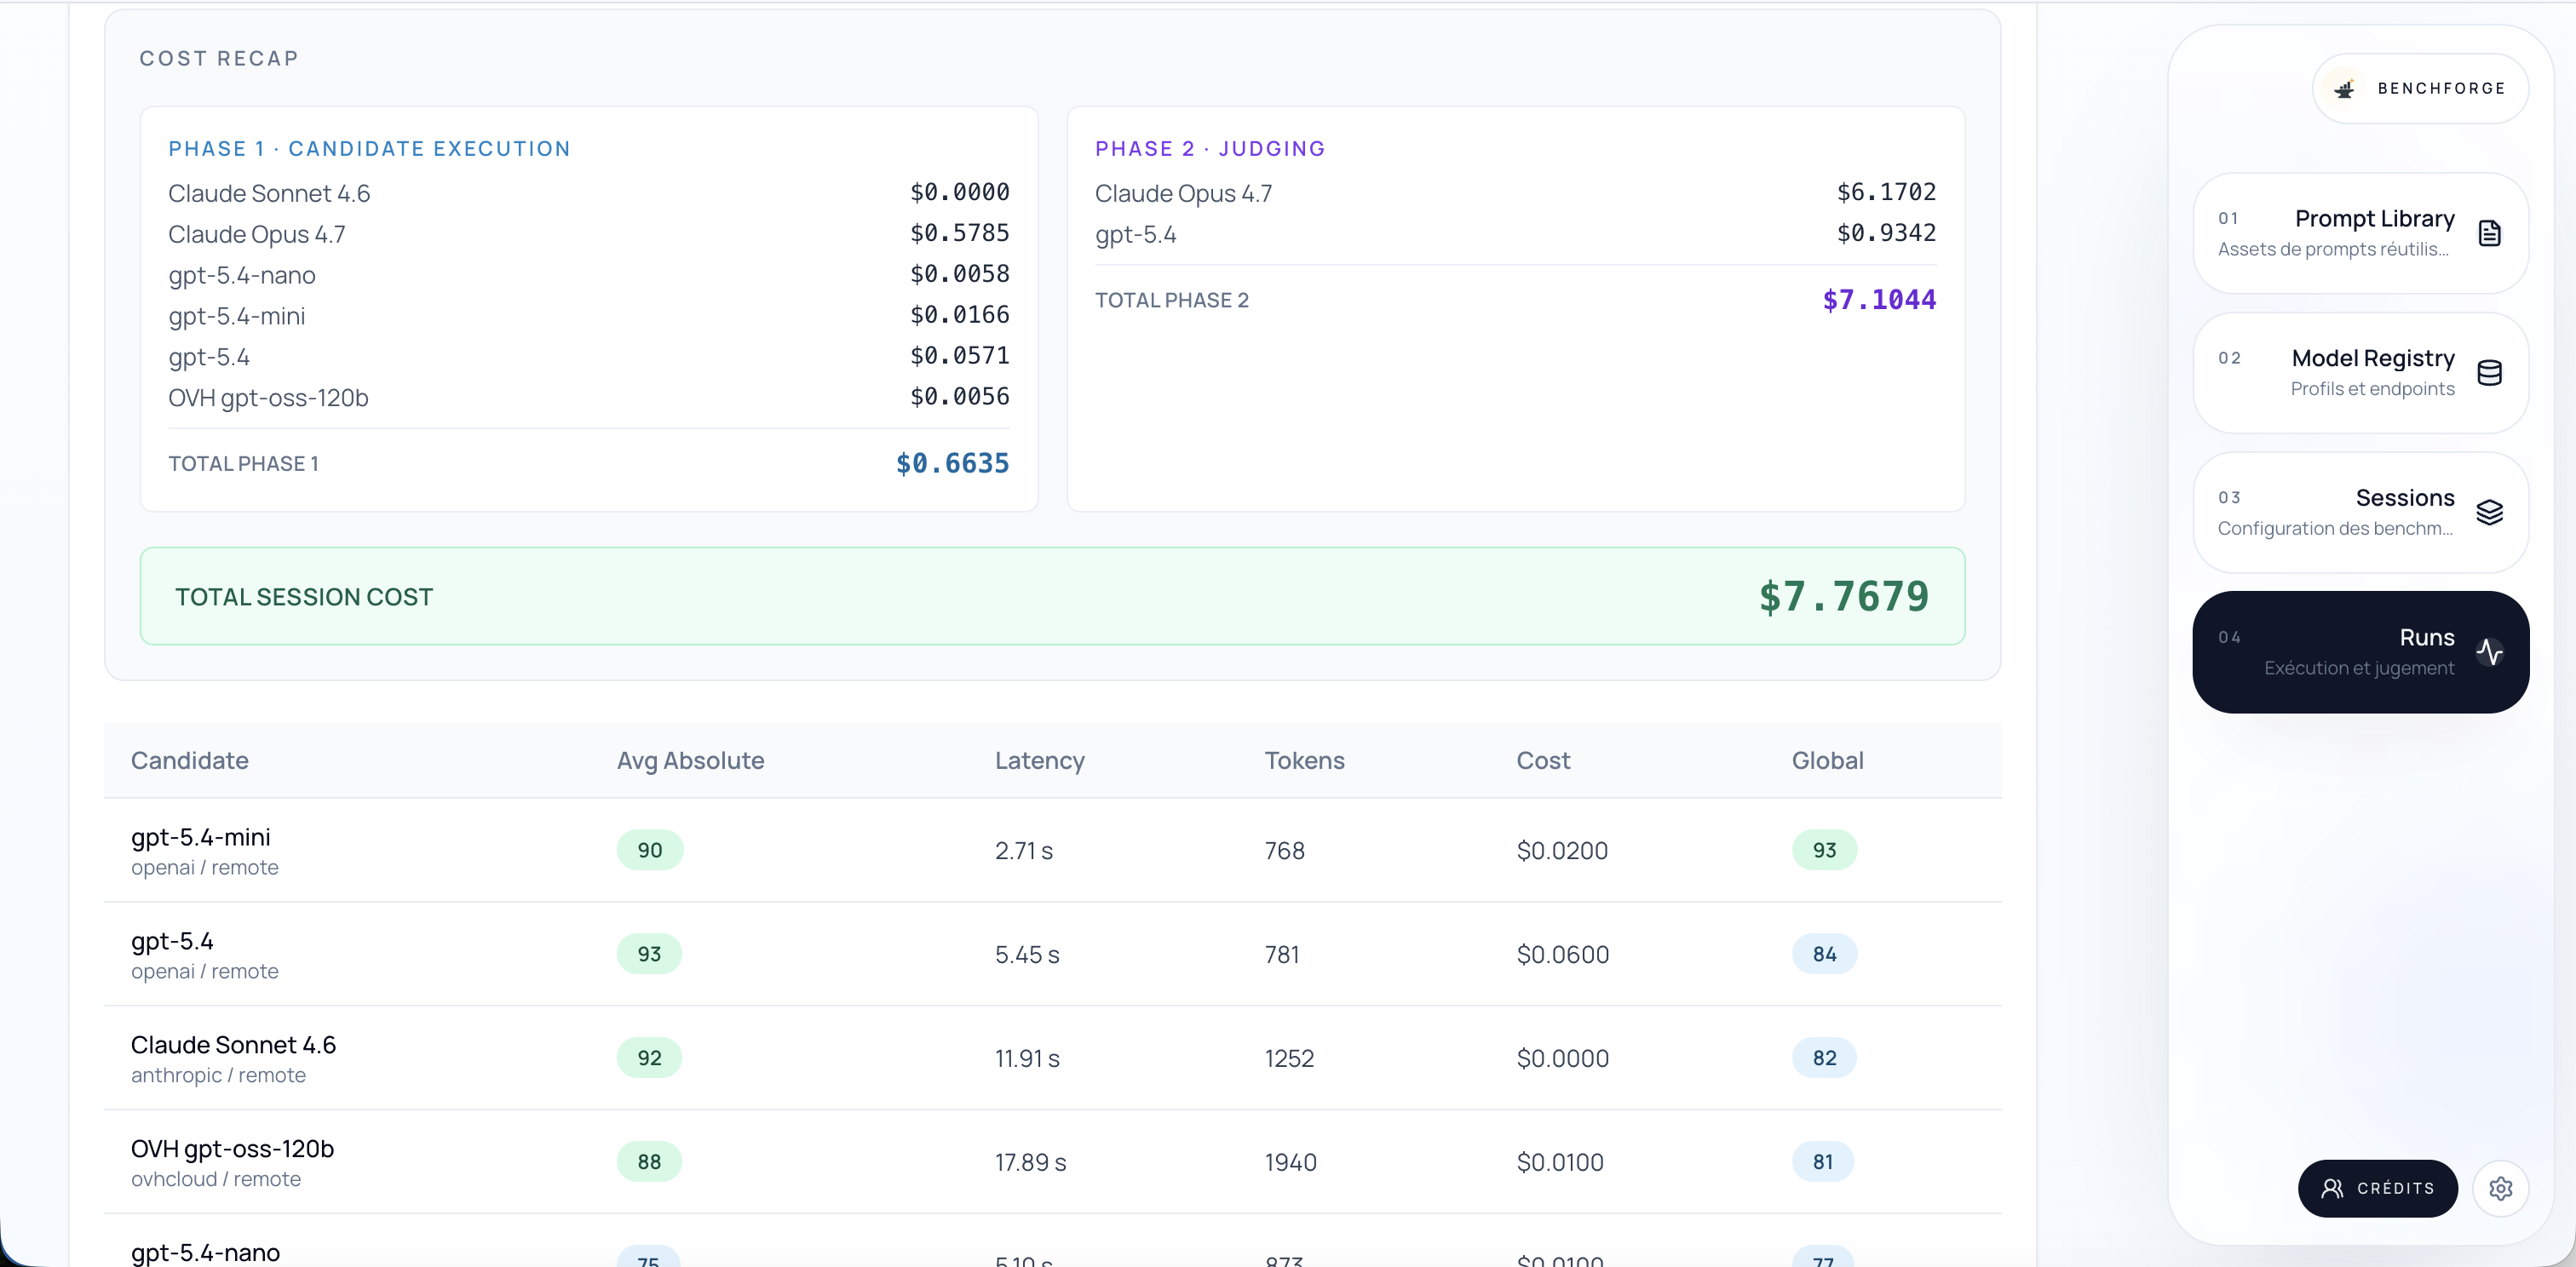This screenshot has width=2576, height=1267.
Task: Click the cost cell $0.0600
Action: click(1563, 955)
